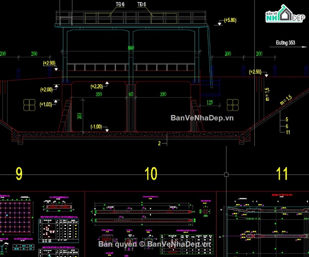Screen dimensions: 309x257
Task: Click small leader label '11' under 6
Action: pyautogui.click(x=288, y=132)
